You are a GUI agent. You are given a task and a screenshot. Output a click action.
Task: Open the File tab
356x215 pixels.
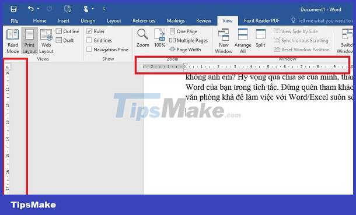[15, 21]
